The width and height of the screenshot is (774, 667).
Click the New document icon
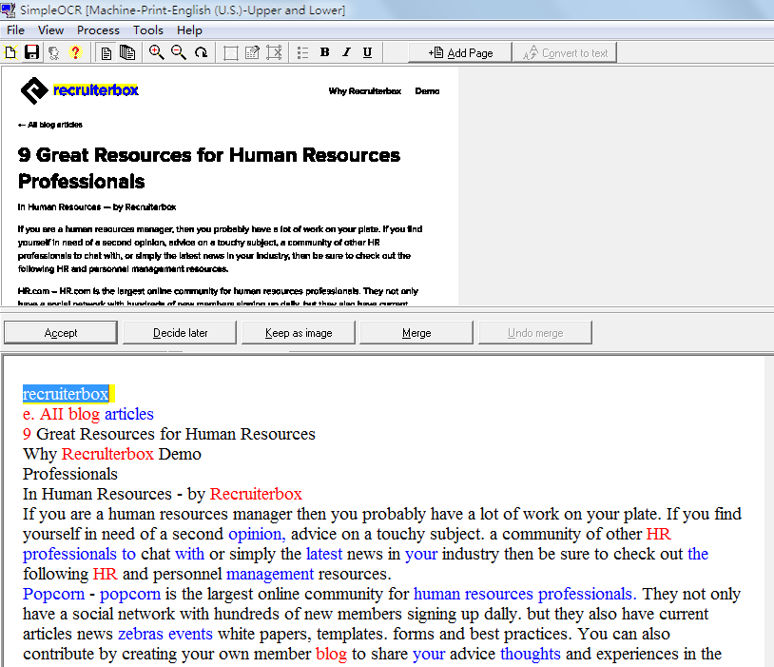[x=10, y=52]
